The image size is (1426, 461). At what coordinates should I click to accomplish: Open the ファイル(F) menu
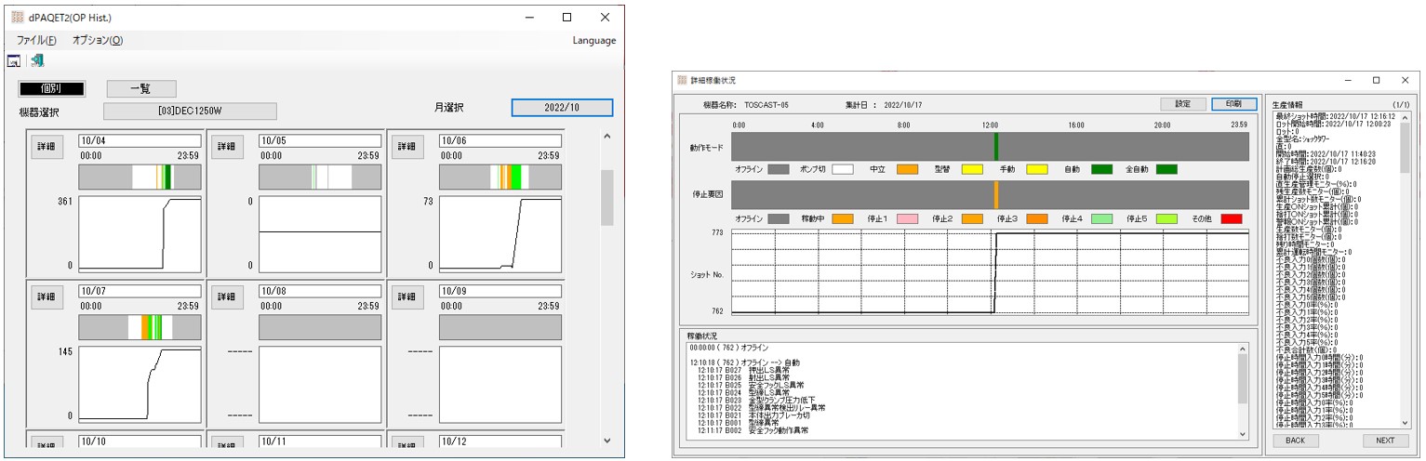(36, 40)
